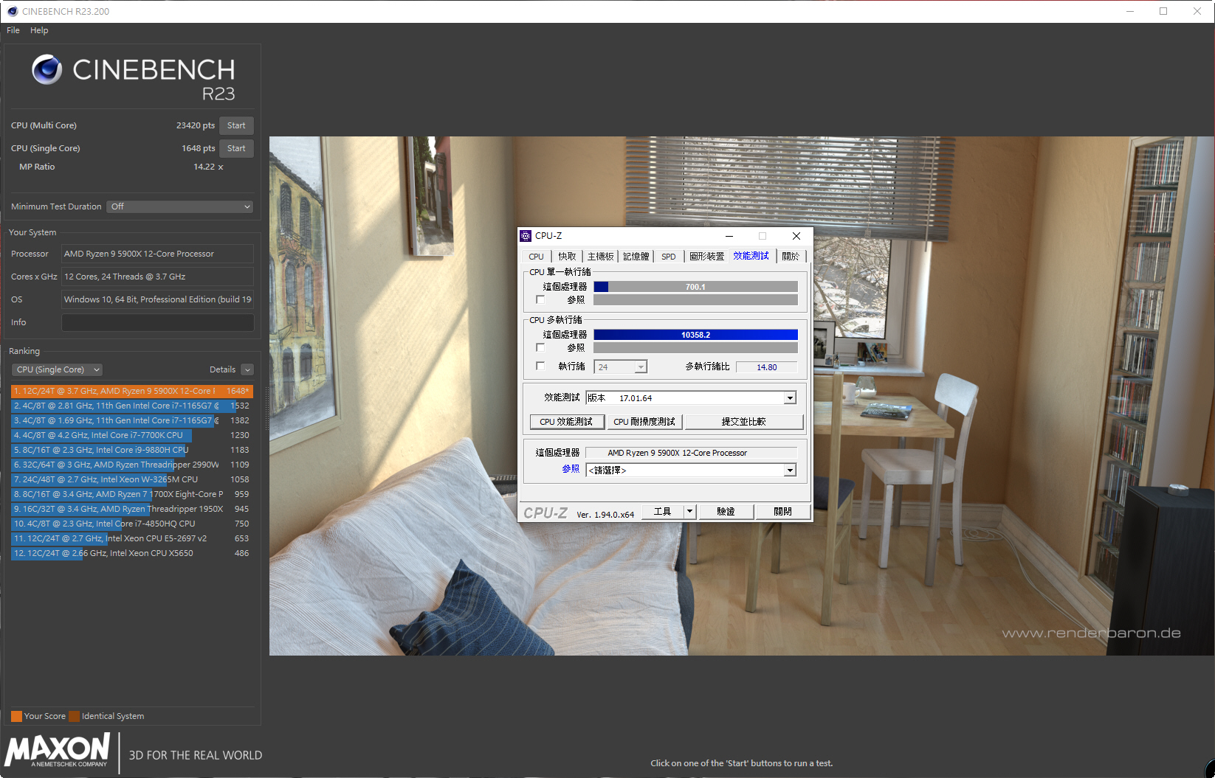Click the multi-thread ratio 14.80 value field
1215x778 pixels.
766,367
